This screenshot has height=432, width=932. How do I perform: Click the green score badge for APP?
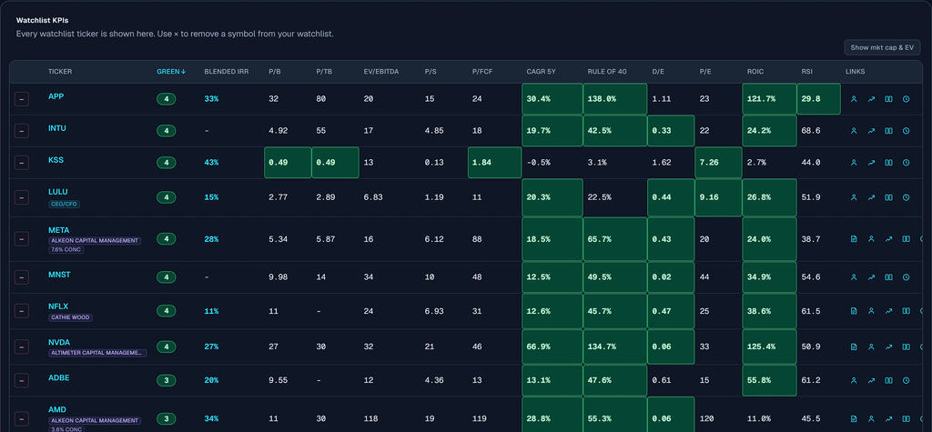pos(167,99)
